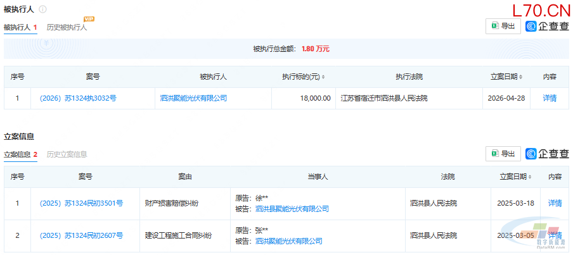The image size is (573, 255).
Task: Open defendant 泗洪县聚能光伏有限公司 link
Action: pos(292,209)
